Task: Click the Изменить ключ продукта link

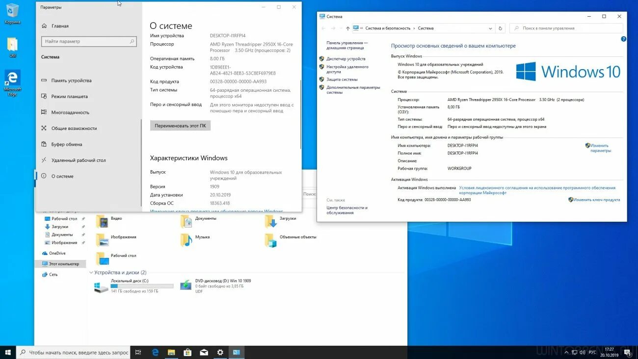Action: point(597,200)
